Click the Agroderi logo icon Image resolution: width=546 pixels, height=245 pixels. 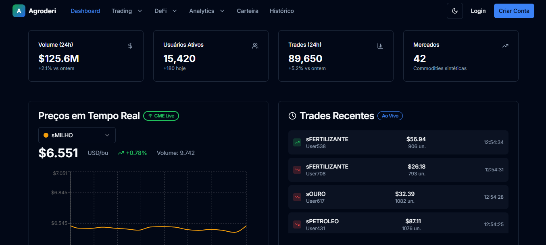(19, 11)
